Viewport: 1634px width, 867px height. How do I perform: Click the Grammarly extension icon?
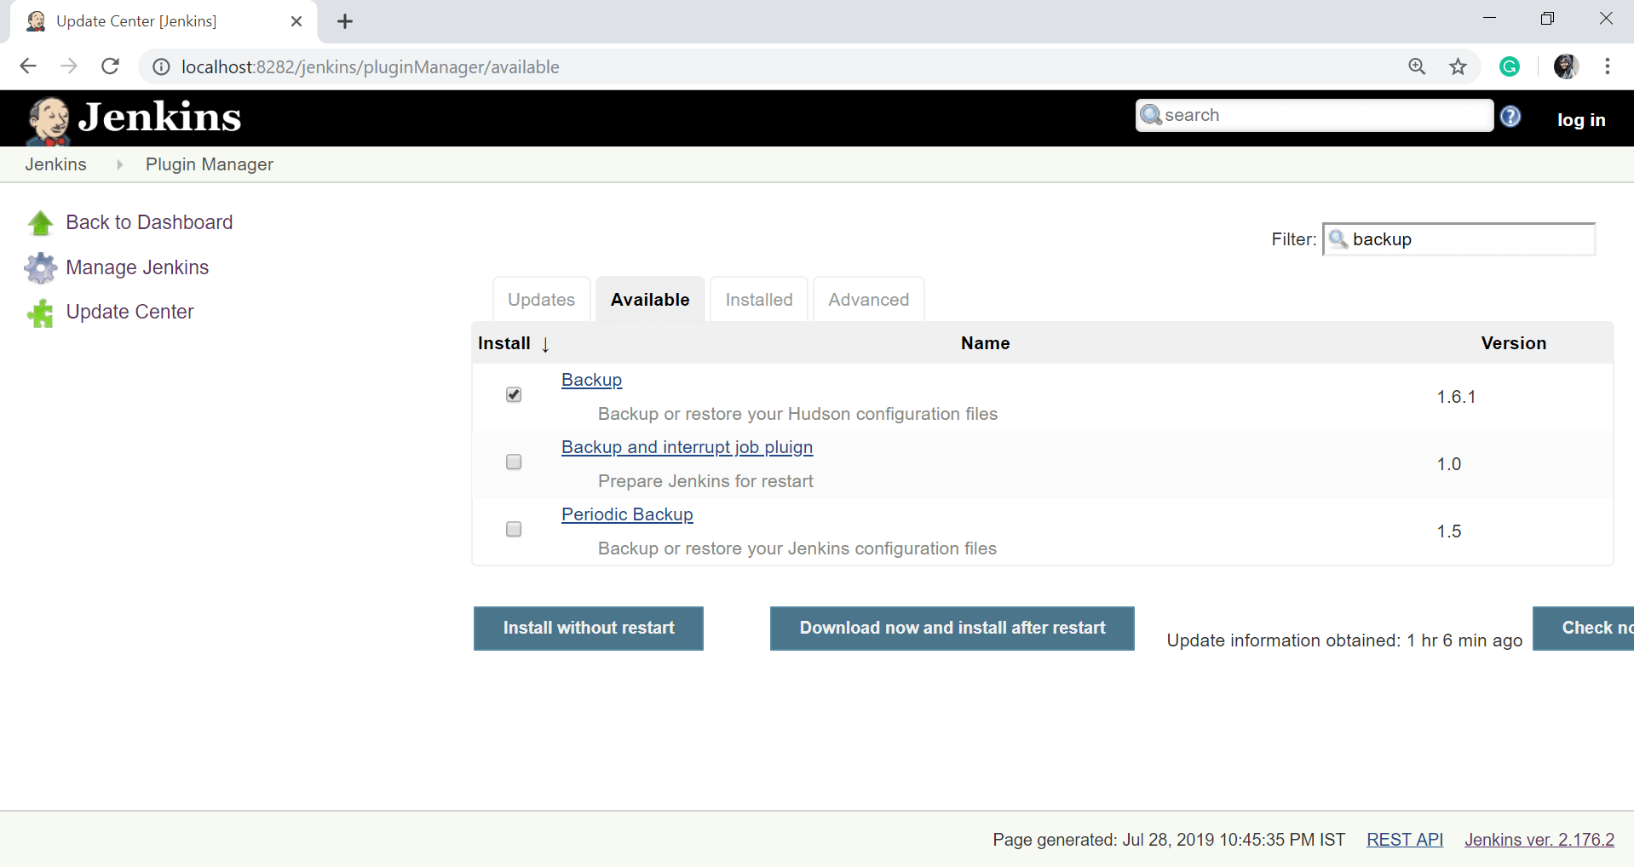tap(1510, 66)
